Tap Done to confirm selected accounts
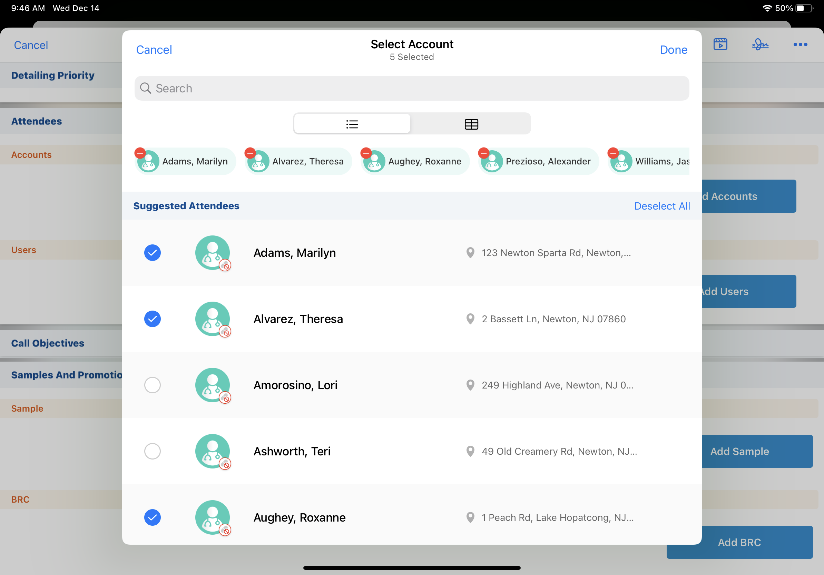 pyautogui.click(x=673, y=50)
